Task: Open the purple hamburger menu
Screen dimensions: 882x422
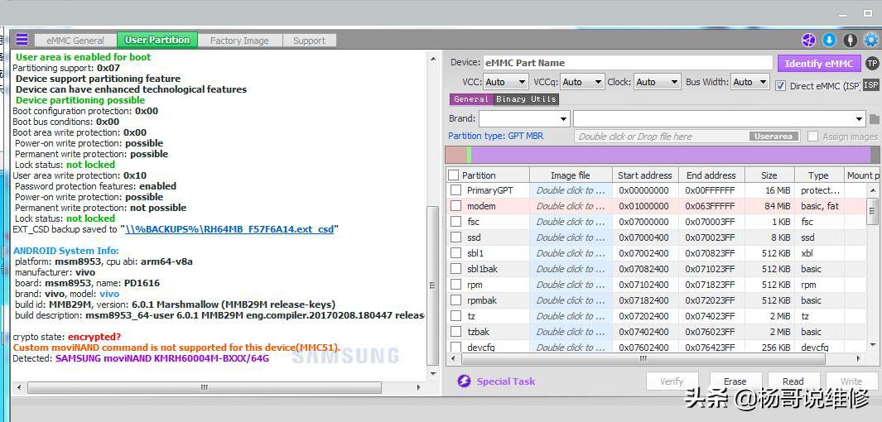Action: tap(22, 40)
